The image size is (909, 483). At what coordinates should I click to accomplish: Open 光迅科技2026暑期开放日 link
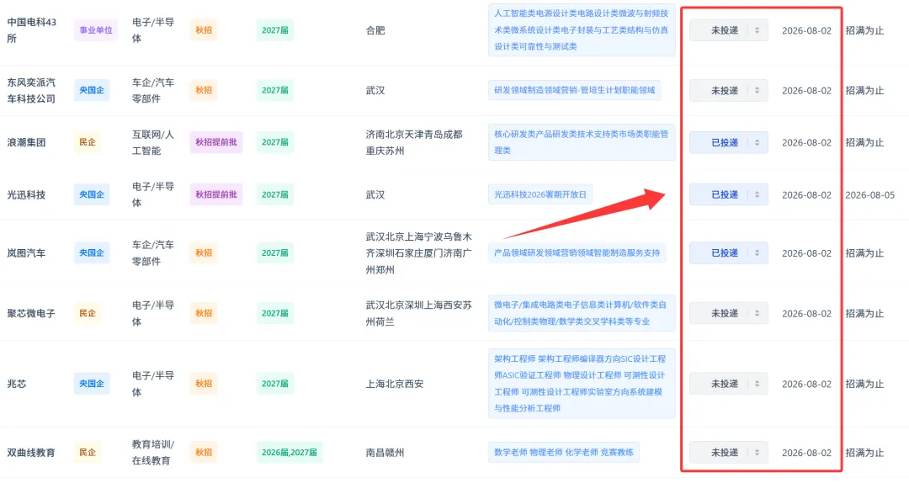click(x=540, y=195)
